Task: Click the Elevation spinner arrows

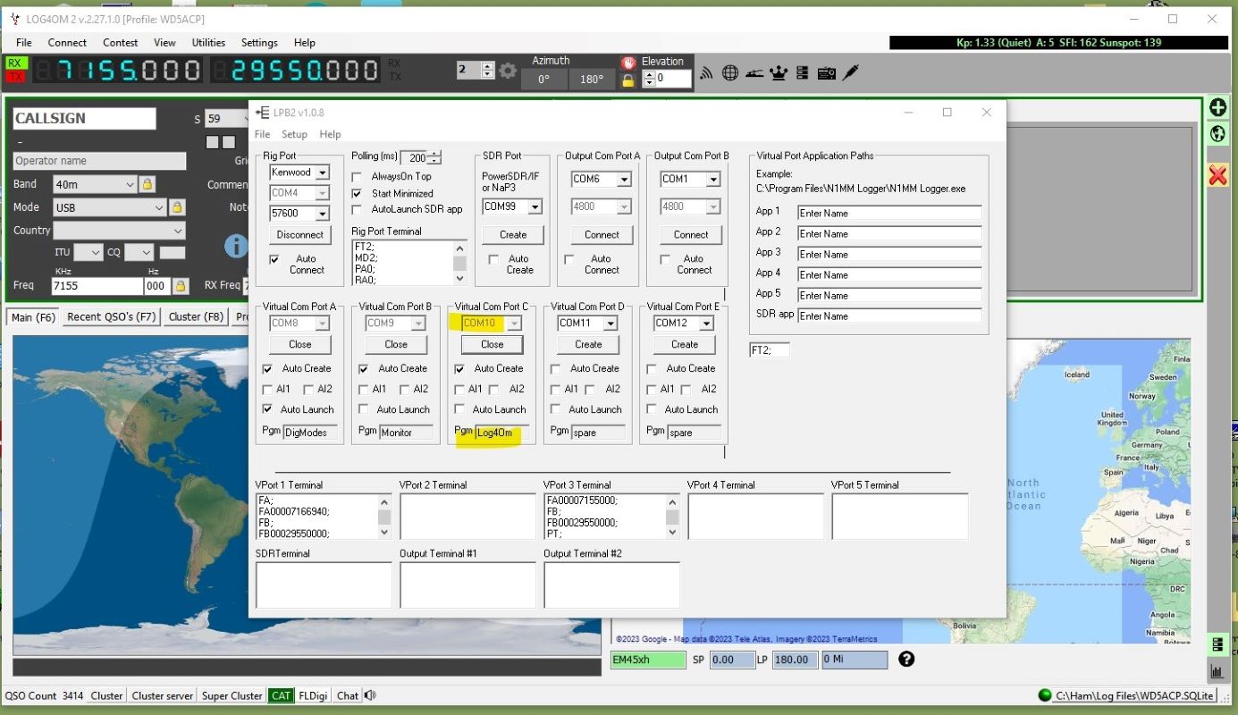Action: coord(649,79)
